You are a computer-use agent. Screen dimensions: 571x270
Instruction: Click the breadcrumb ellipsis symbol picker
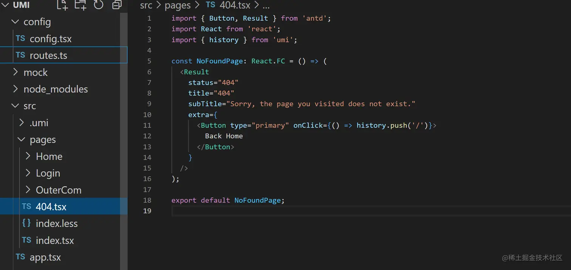coord(266,5)
